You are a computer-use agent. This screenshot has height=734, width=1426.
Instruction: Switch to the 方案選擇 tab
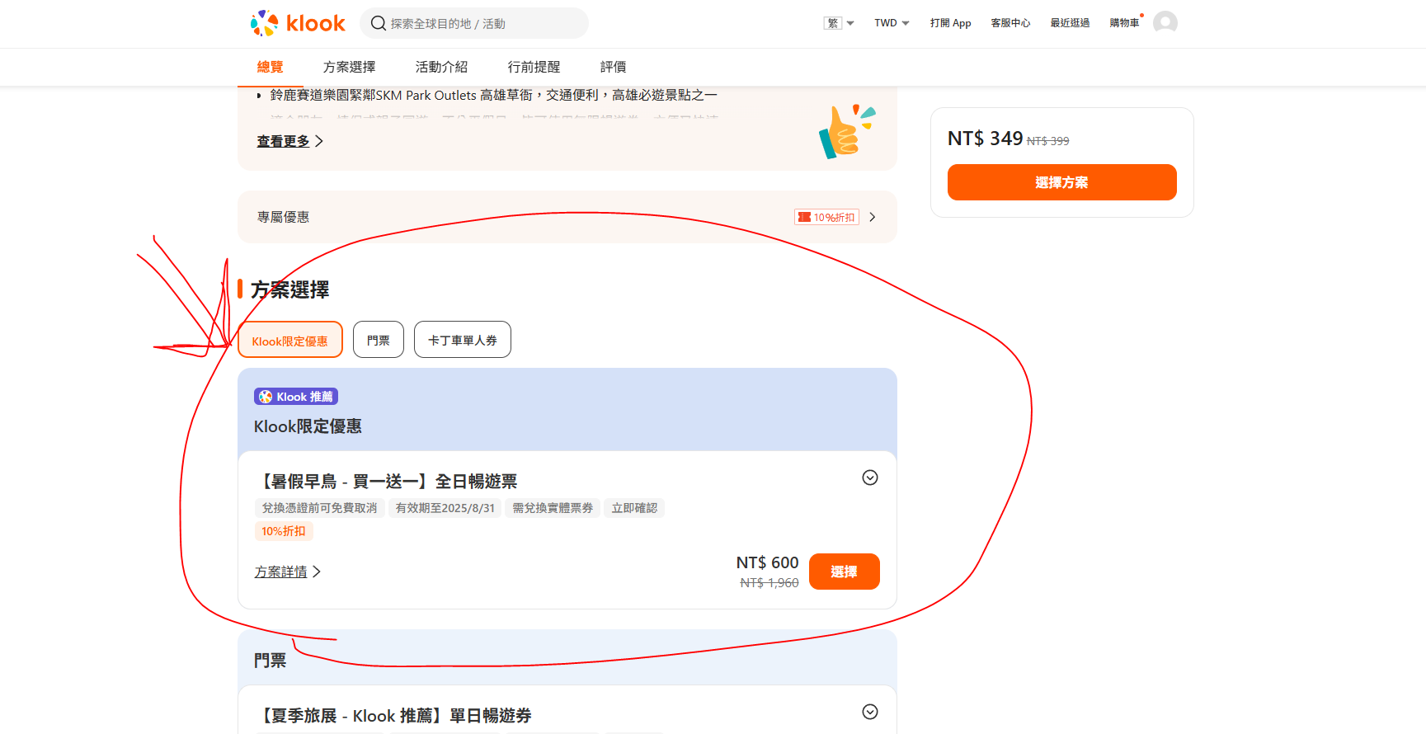349,67
